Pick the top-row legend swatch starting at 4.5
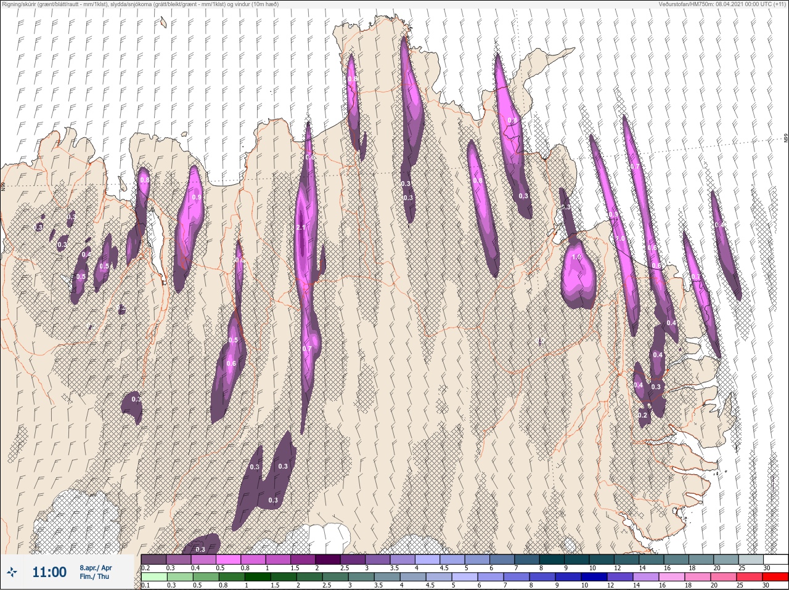Screen dimensions: 789x590 [x=452, y=559]
